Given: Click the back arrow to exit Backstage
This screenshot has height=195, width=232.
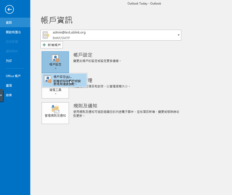Looking at the screenshot, I should (x=9, y=10).
